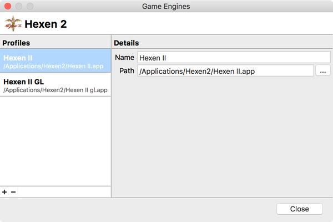Click the Details section header
Viewport: 333px width, 222px height.
click(x=127, y=43)
